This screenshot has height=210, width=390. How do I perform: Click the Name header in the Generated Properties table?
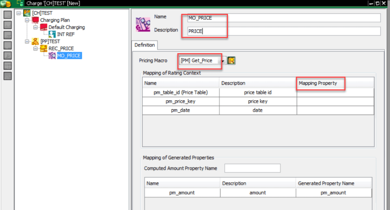pos(182,183)
